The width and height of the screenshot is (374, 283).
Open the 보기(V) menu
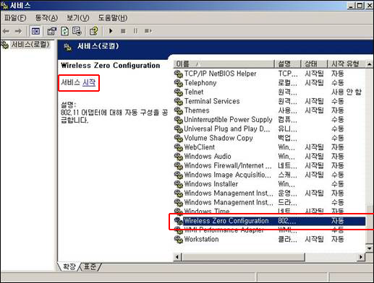click(77, 18)
